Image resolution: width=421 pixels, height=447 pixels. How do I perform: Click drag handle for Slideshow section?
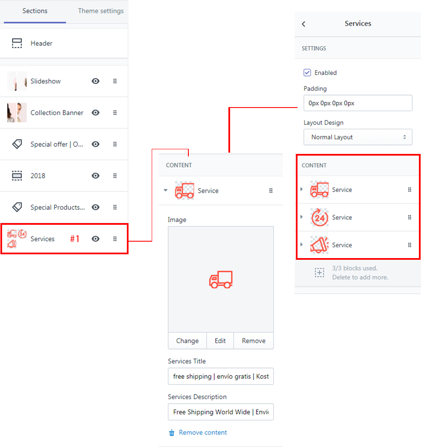point(115,81)
